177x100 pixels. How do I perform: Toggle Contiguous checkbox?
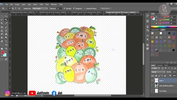tap(74, 8)
